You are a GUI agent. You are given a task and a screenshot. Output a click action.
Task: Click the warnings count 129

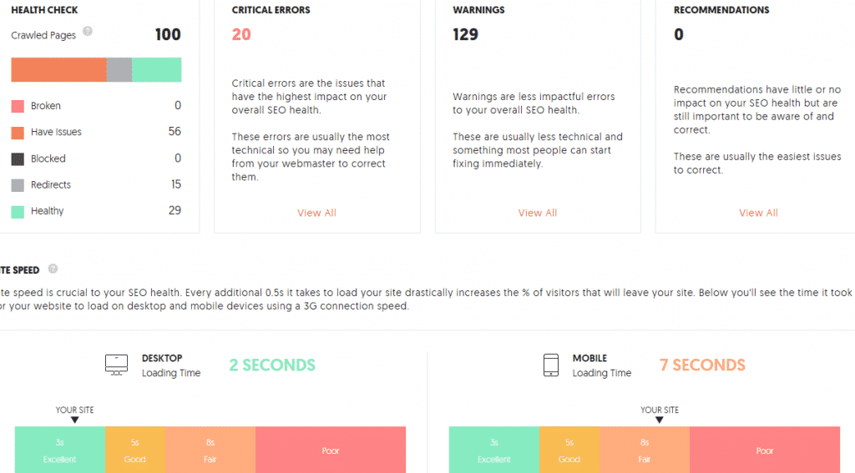(x=466, y=34)
